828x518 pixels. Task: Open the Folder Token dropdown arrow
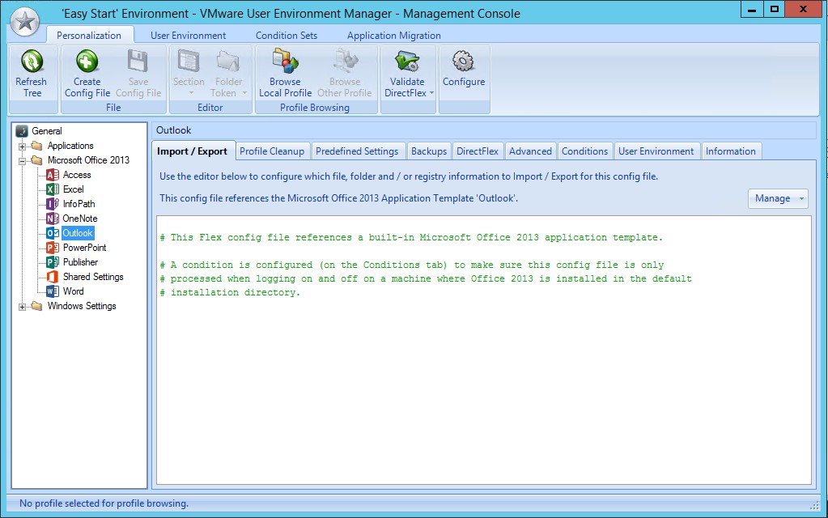pyautogui.click(x=244, y=93)
